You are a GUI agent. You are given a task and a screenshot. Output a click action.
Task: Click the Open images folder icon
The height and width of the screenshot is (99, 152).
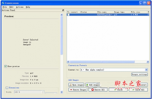[70, 85]
